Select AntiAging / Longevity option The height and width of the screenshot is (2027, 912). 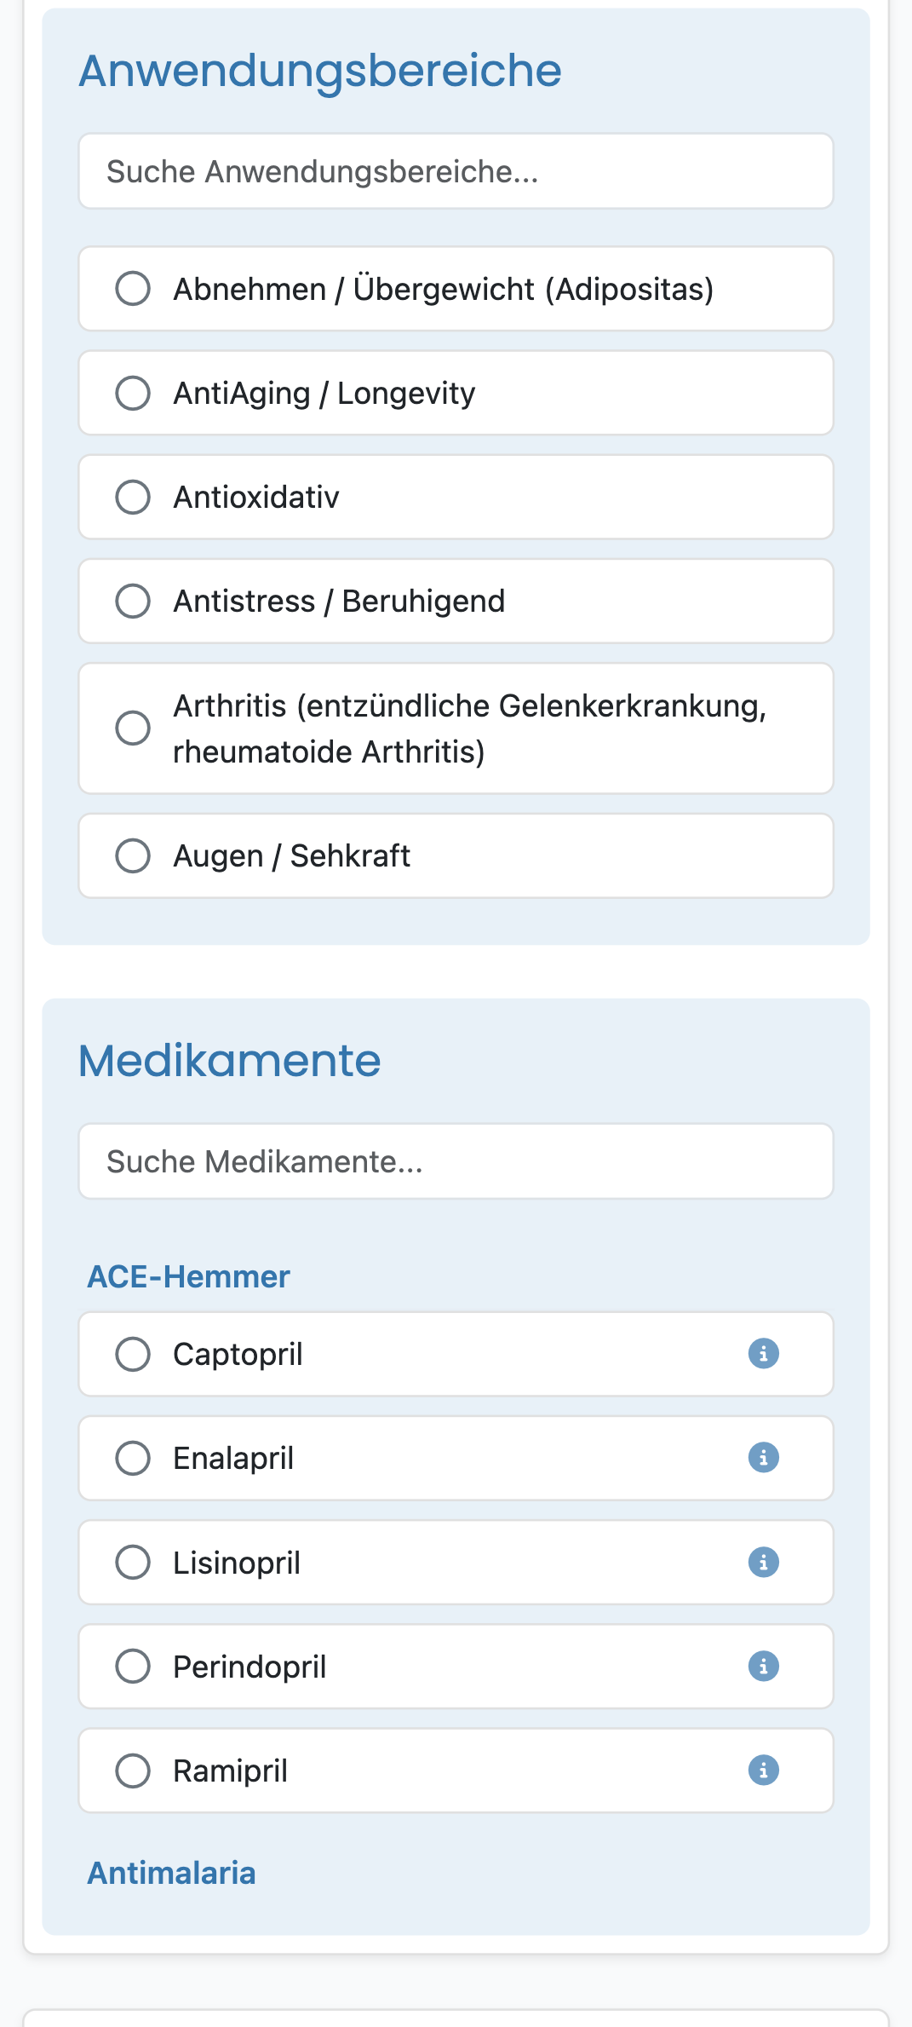(133, 393)
